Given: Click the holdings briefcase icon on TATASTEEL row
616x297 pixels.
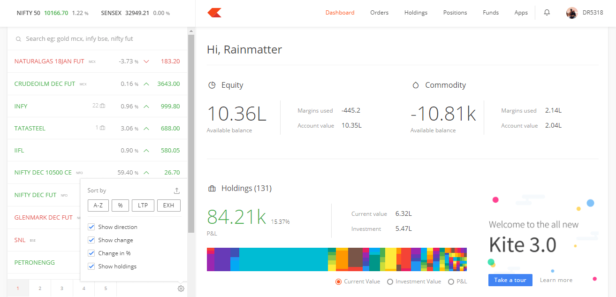Looking at the screenshot, I should point(103,128).
